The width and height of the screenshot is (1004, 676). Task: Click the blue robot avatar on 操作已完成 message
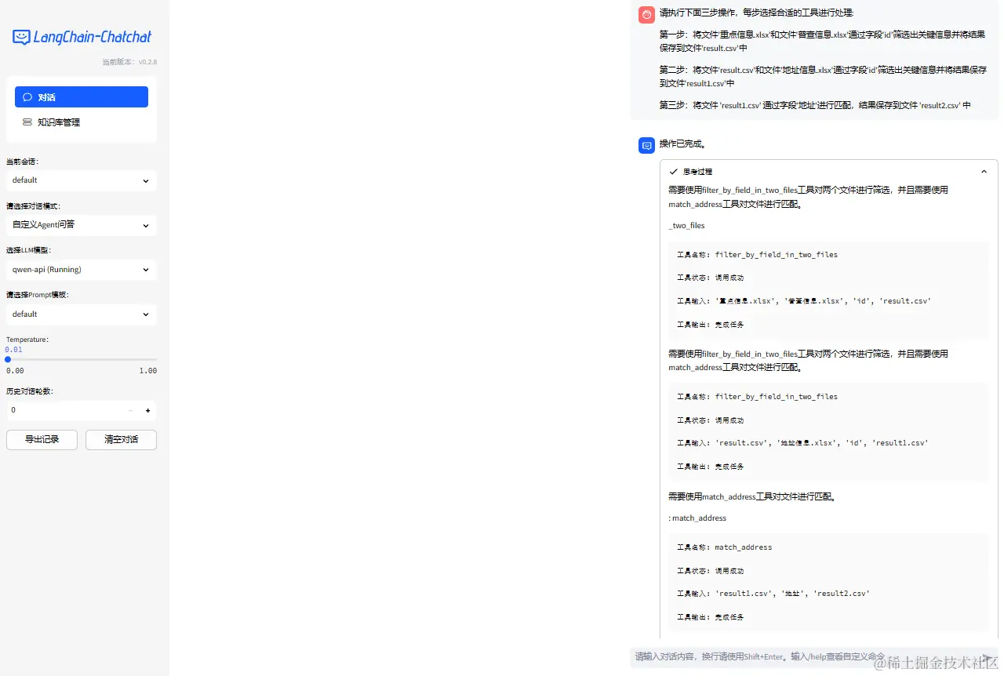pos(646,144)
